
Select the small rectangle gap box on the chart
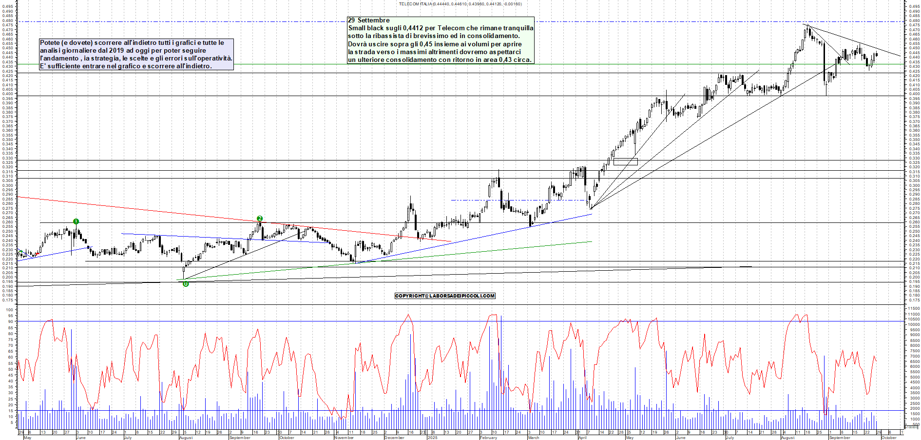[x=625, y=161]
